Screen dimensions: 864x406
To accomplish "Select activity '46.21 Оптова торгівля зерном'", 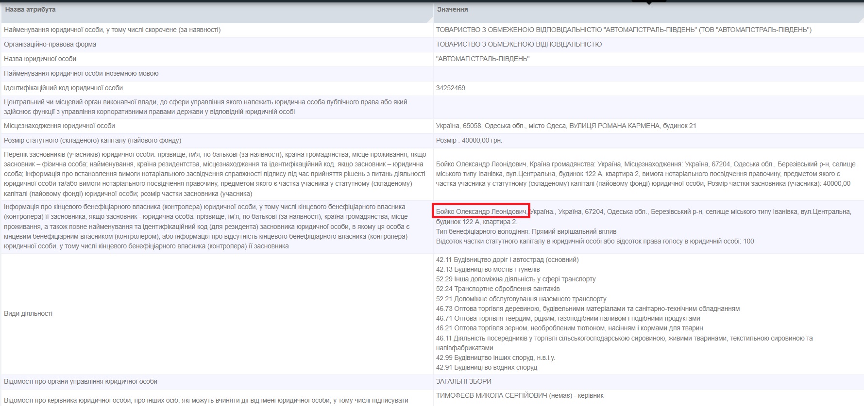I will [x=569, y=328].
